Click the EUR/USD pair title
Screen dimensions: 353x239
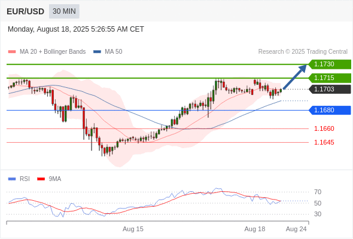tap(26, 11)
